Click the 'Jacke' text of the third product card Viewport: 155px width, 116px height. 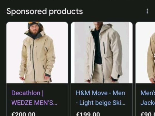click(148, 103)
